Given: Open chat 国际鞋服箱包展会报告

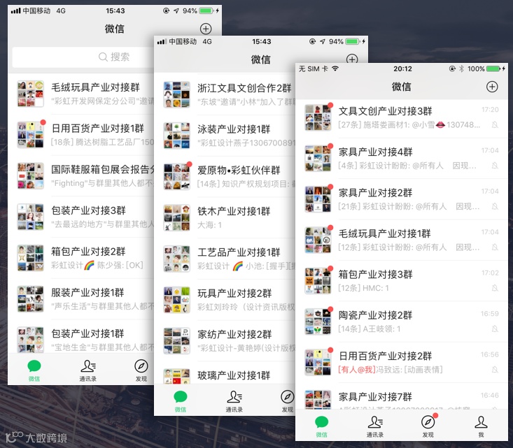Looking at the screenshot, I should pos(80,176).
